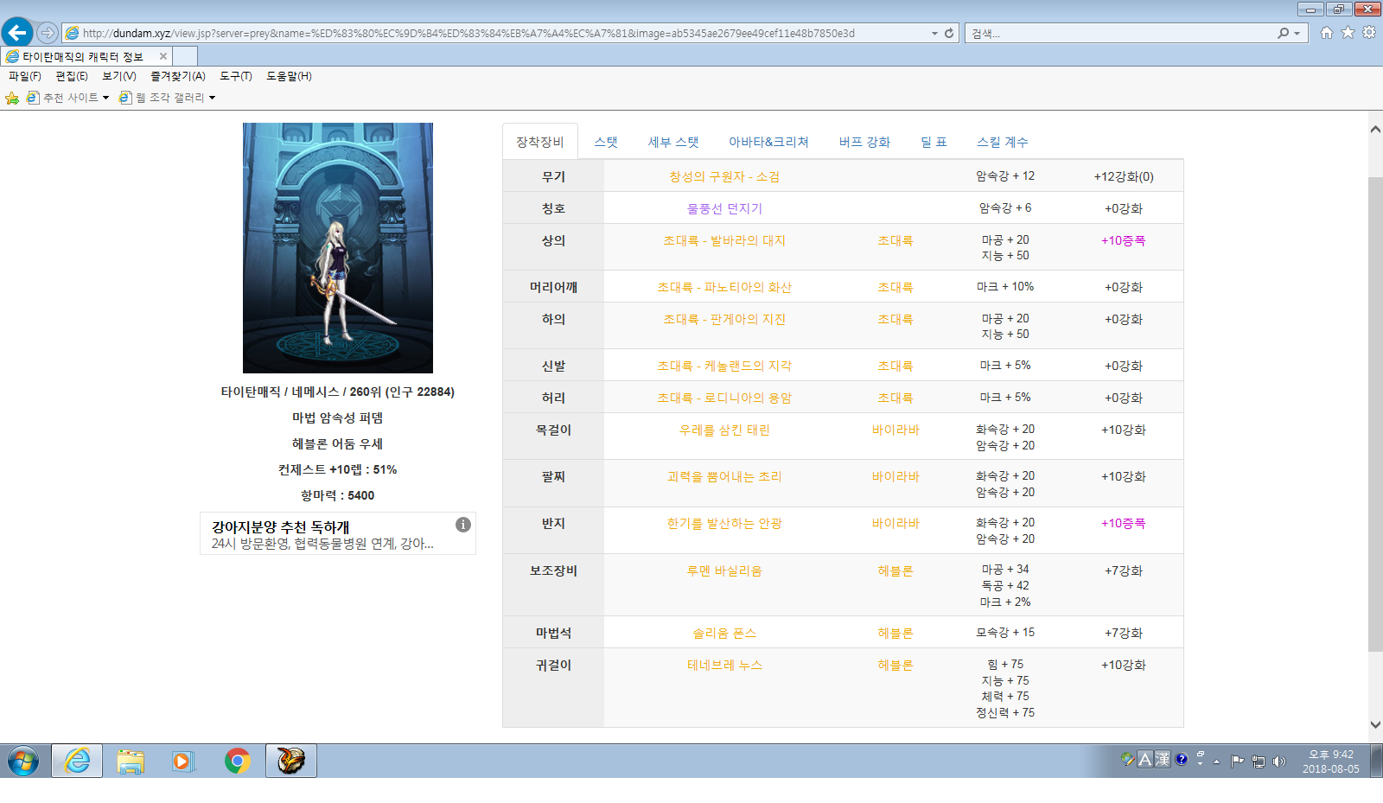Click the add-to-favorites-bar star icon
The height and width of the screenshot is (803, 1383).
12,98
